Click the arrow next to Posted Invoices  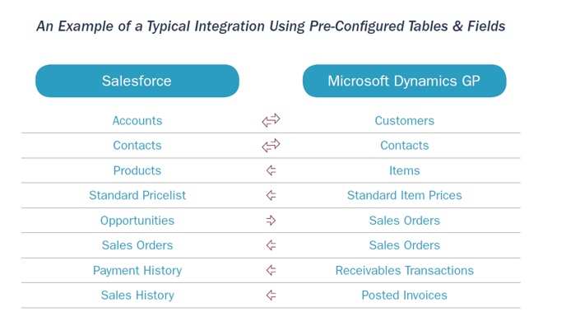pos(271,295)
